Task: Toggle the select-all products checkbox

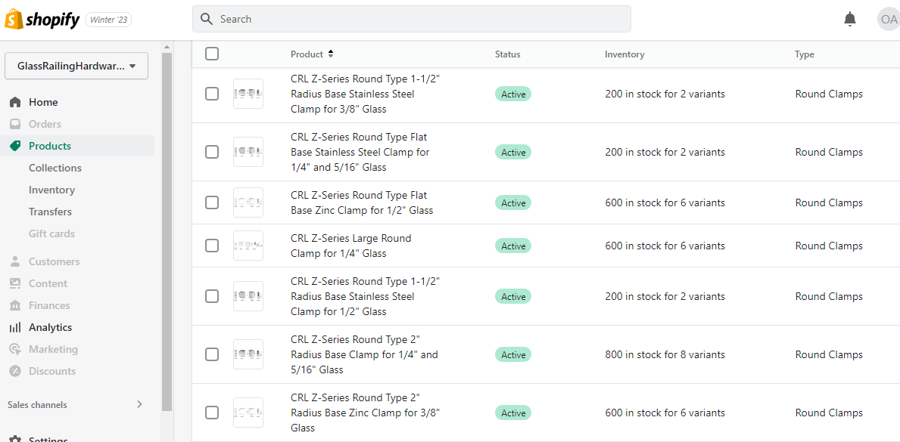Action: coord(212,54)
